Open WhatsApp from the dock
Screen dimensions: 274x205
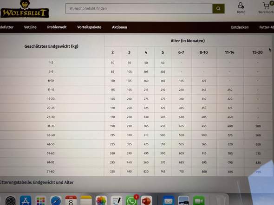coord(131,201)
